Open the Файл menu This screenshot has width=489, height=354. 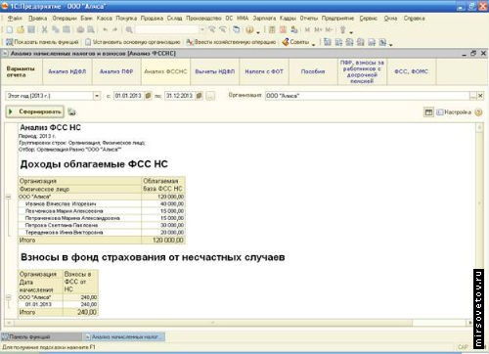click(x=15, y=19)
